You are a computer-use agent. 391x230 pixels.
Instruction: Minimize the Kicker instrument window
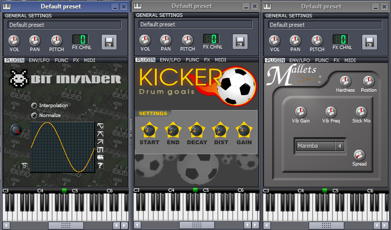pos(246,6)
